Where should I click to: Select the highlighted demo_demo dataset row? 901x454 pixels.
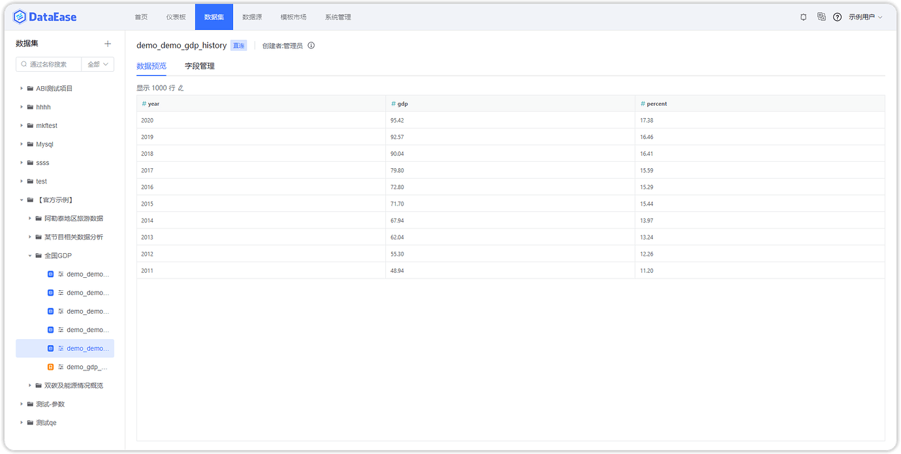click(65, 348)
